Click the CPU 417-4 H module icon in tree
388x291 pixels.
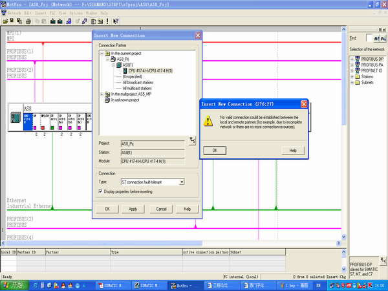pos(125,70)
